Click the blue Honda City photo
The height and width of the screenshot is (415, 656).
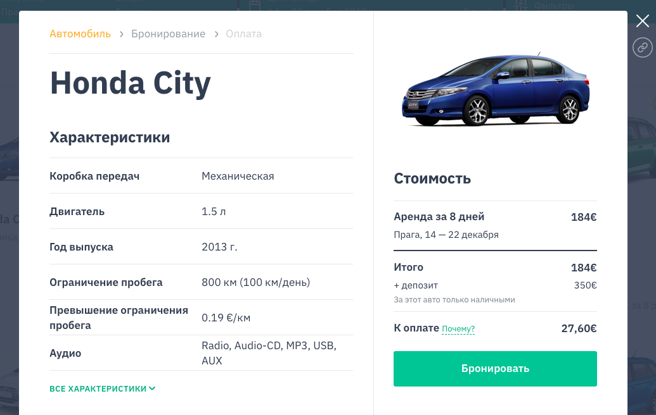point(496,91)
